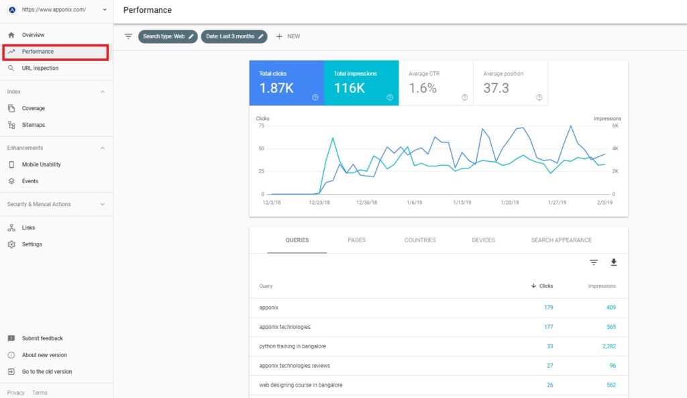Click the Submit feedback icon

[11, 338]
